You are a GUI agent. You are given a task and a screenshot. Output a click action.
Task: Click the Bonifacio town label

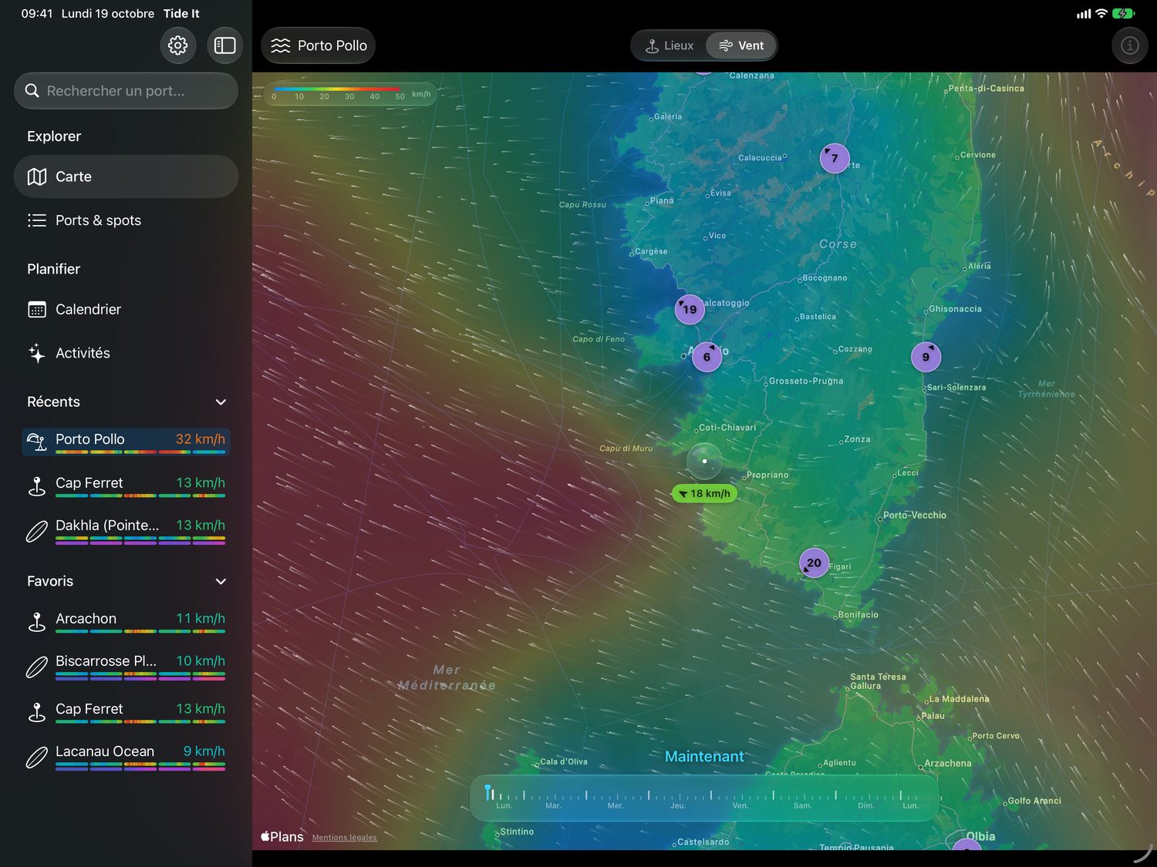point(858,615)
